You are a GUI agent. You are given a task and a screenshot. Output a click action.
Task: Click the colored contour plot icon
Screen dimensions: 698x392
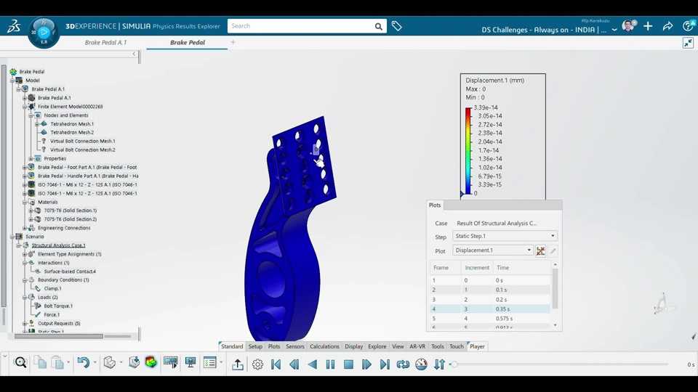151,363
